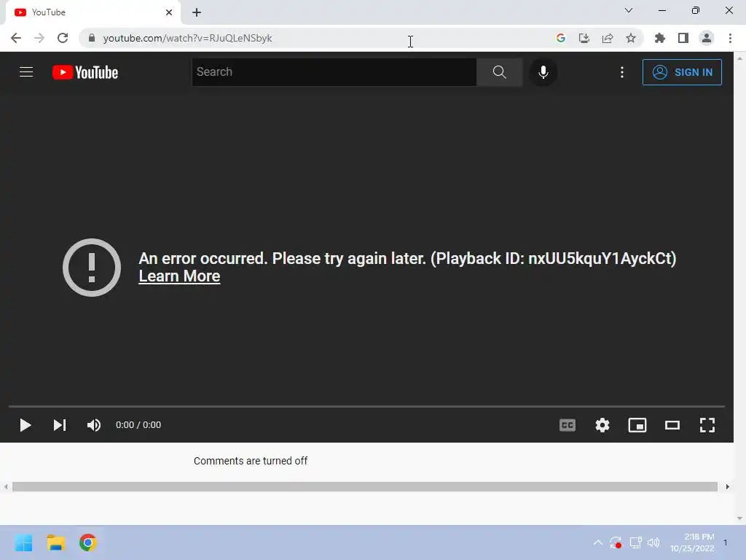Click the tray sync update icon
The image size is (746, 560).
[x=616, y=542]
